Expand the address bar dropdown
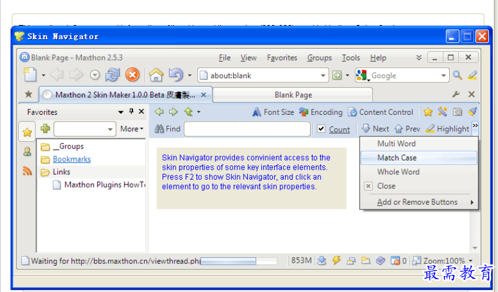This screenshot has width=498, height=292. pyautogui.click(x=323, y=76)
